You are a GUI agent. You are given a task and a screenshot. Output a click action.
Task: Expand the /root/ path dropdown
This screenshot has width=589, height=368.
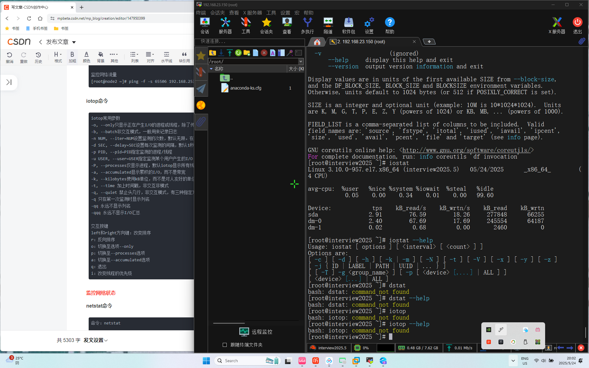301,61
